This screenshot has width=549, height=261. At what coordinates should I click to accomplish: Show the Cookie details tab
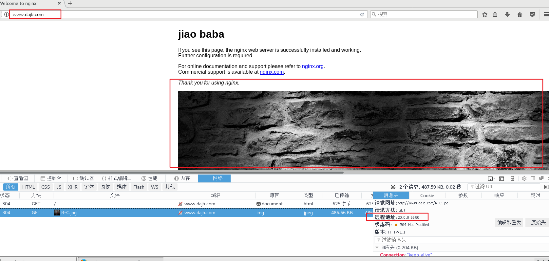tap(427, 196)
